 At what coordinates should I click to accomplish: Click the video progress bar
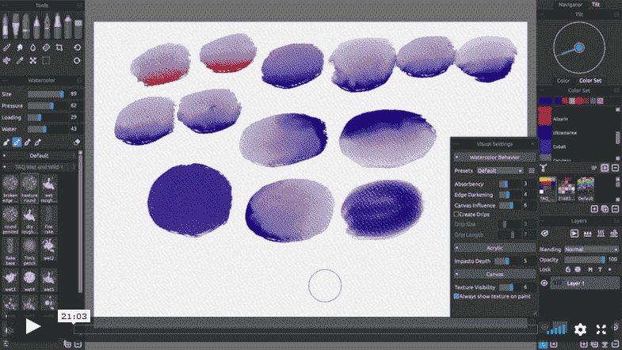point(305,329)
